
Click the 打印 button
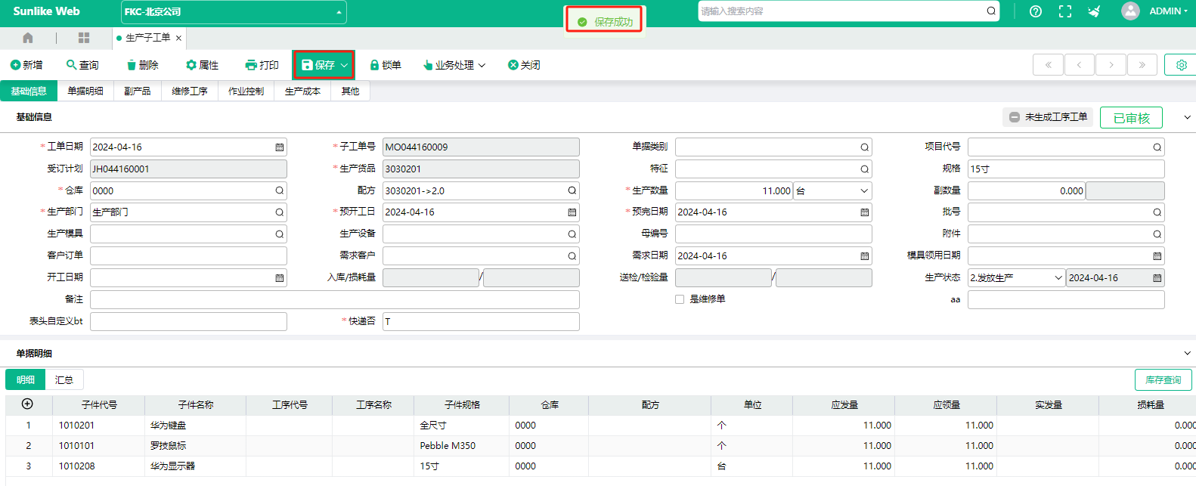tap(262, 65)
